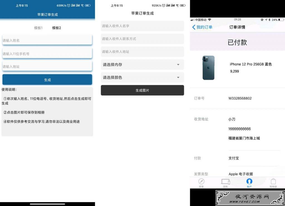Click the 苹果订单生成 title in the blue header
285x206 pixels.
(x=47, y=14)
